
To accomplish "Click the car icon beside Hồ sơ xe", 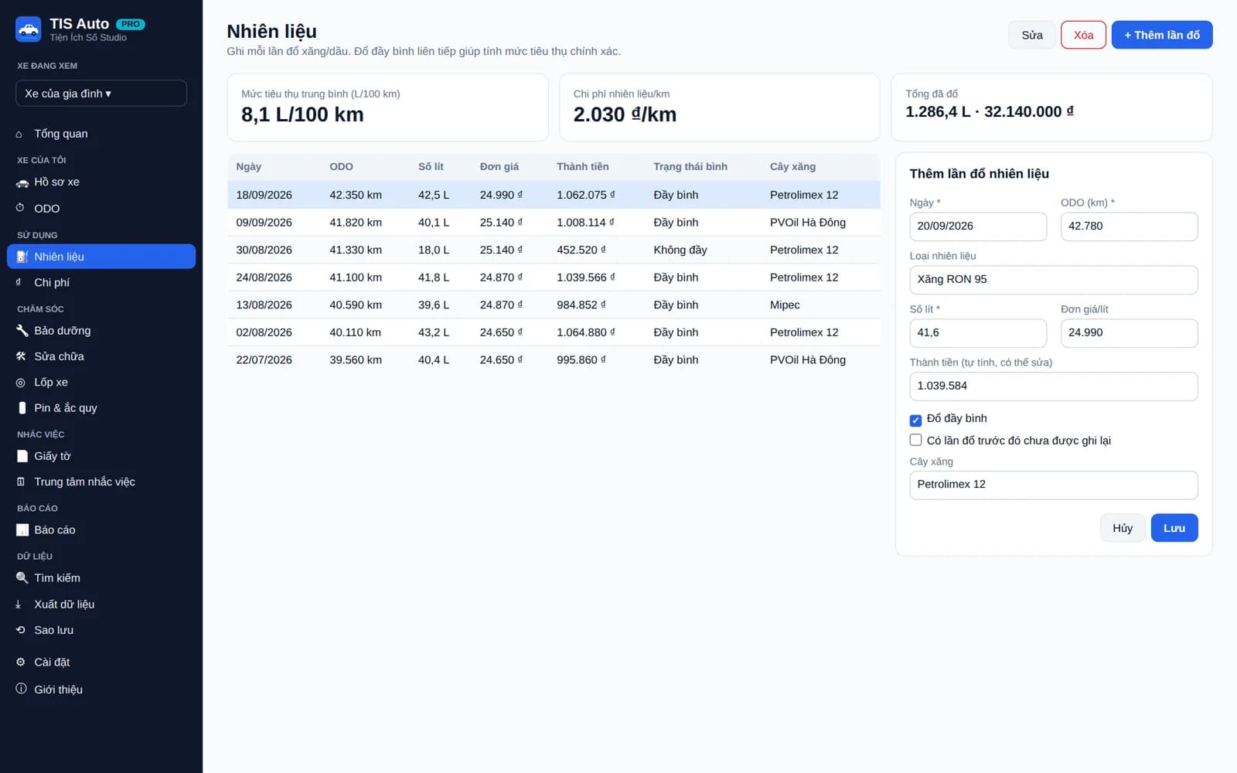I will pyautogui.click(x=22, y=182).
